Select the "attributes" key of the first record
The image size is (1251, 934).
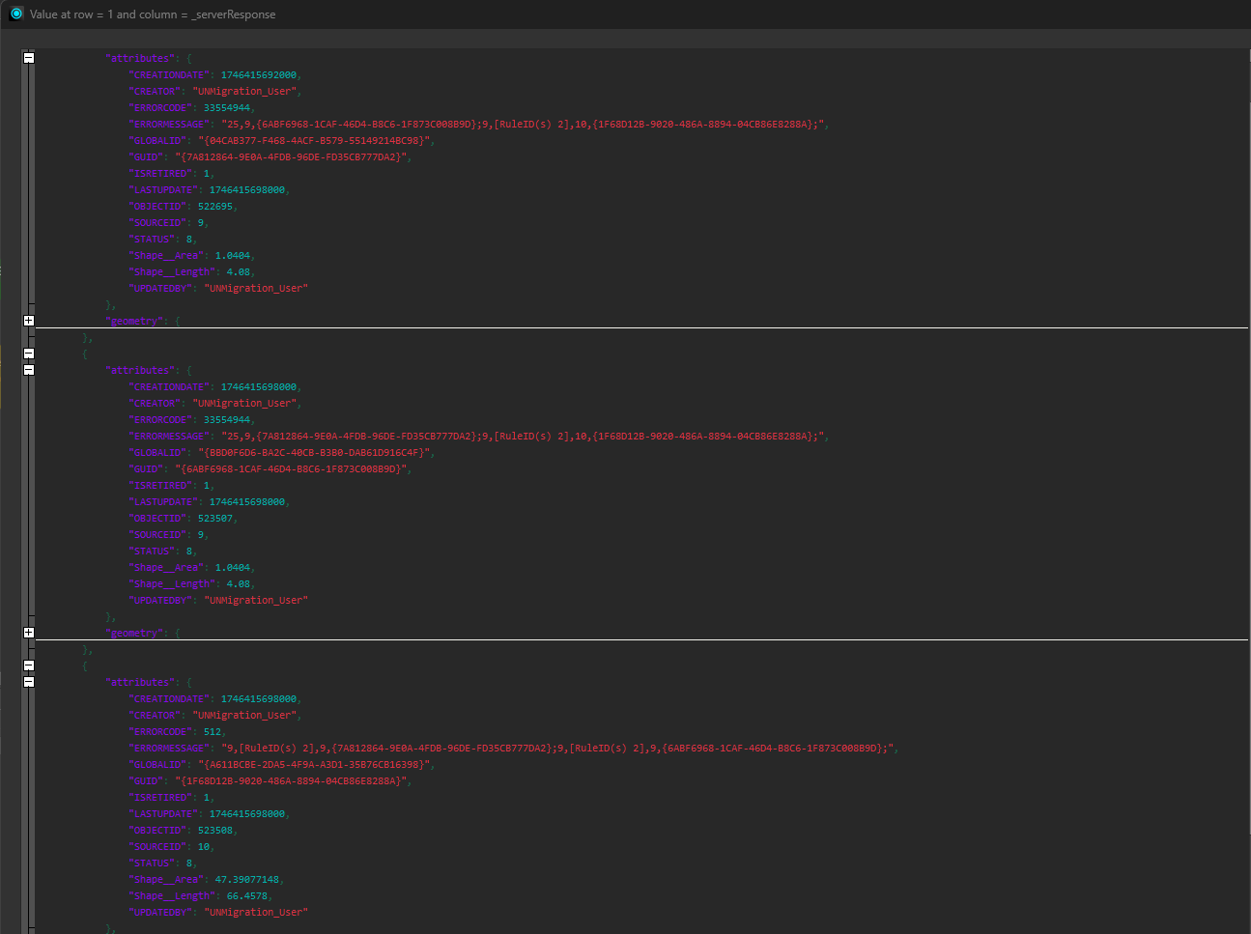tap(140, 57)
